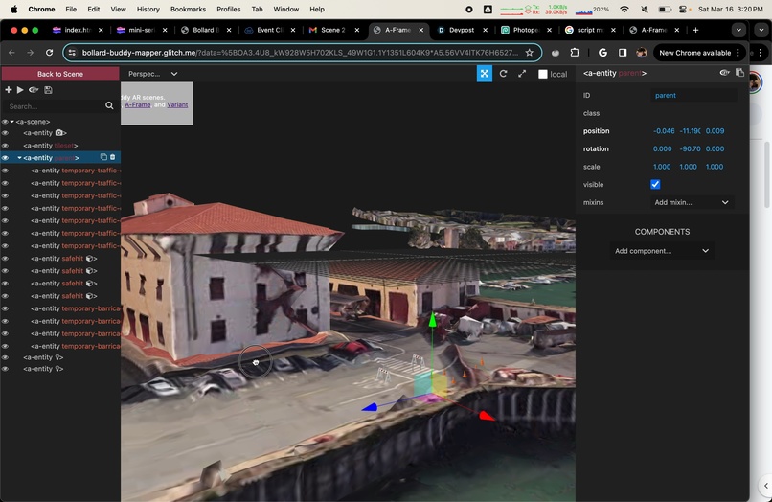Reload the page in Chrome
The image size is (772, 502).
(x=49, y=53)
